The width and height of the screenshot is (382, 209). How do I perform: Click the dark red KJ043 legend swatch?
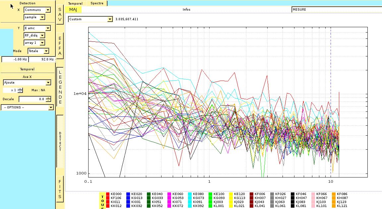point(251,202)
